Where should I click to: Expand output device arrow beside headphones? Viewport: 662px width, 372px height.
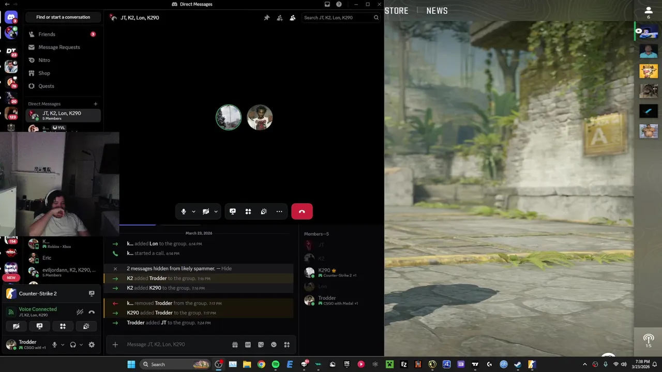pos(81,345)
